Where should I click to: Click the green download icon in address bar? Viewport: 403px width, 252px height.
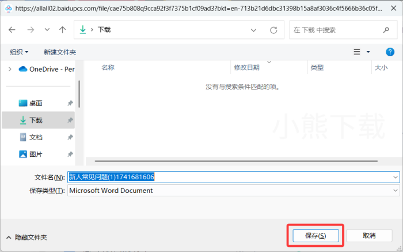coord(83,30)
